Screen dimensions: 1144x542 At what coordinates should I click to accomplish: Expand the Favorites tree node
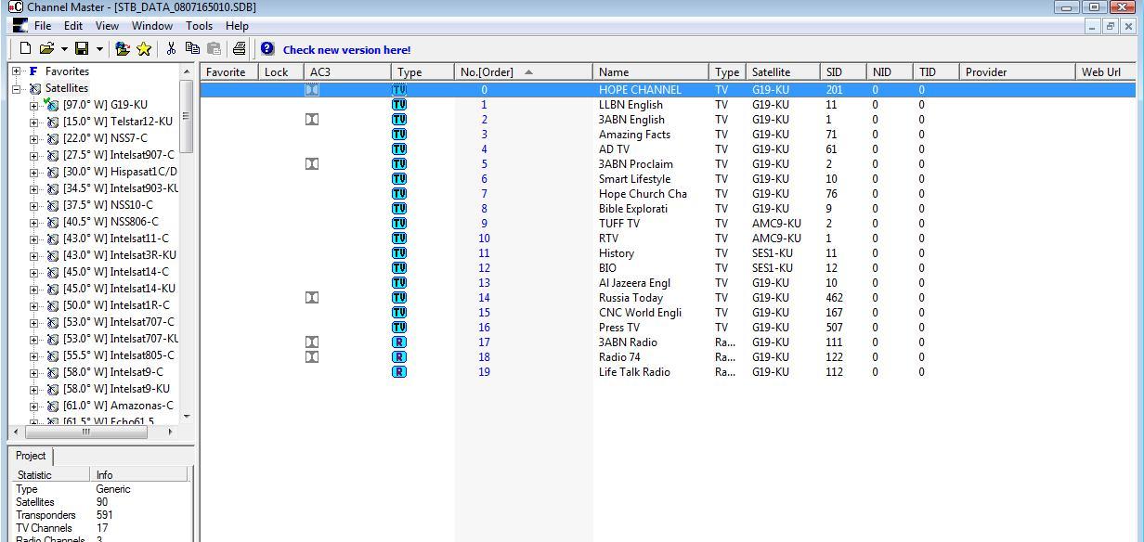coord(17,71)
